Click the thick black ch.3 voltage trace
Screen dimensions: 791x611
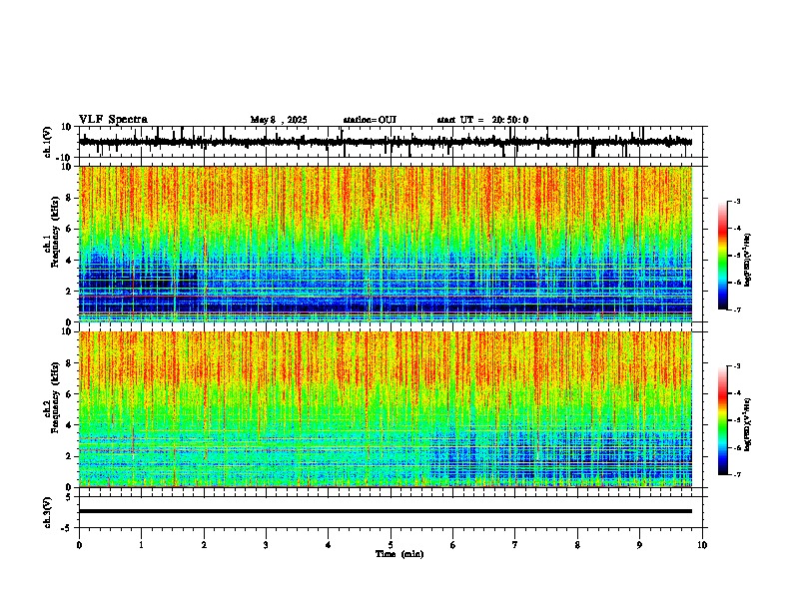coord(386,511)
